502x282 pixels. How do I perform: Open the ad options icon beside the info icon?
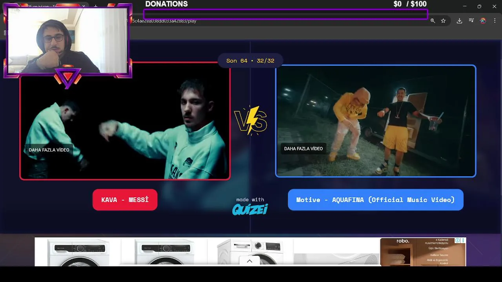(x=463, y=240)
